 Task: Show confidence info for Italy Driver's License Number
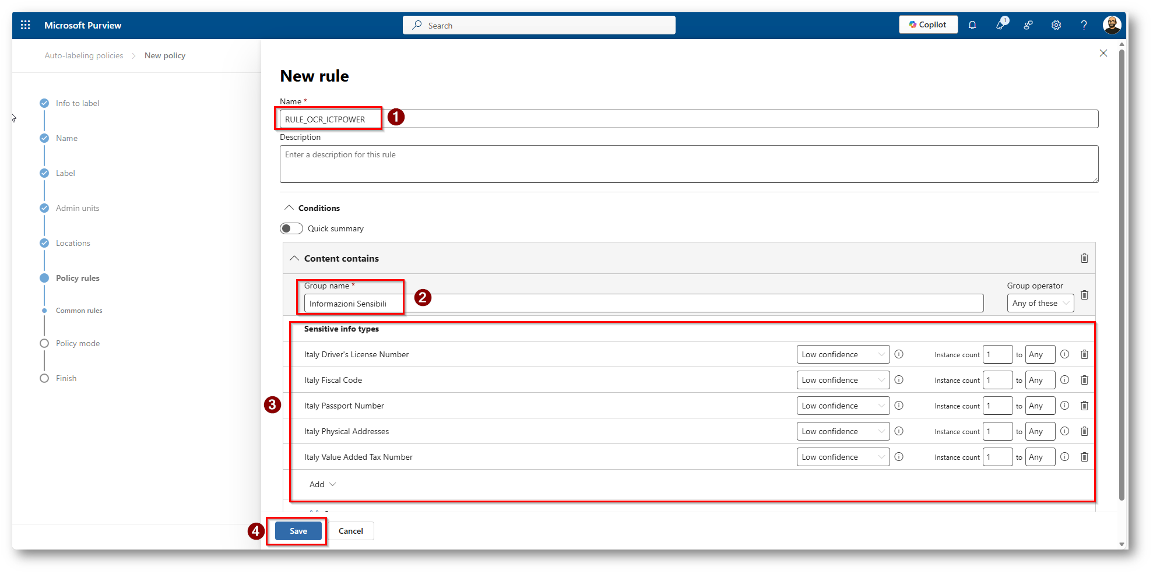tap(899, 354)
